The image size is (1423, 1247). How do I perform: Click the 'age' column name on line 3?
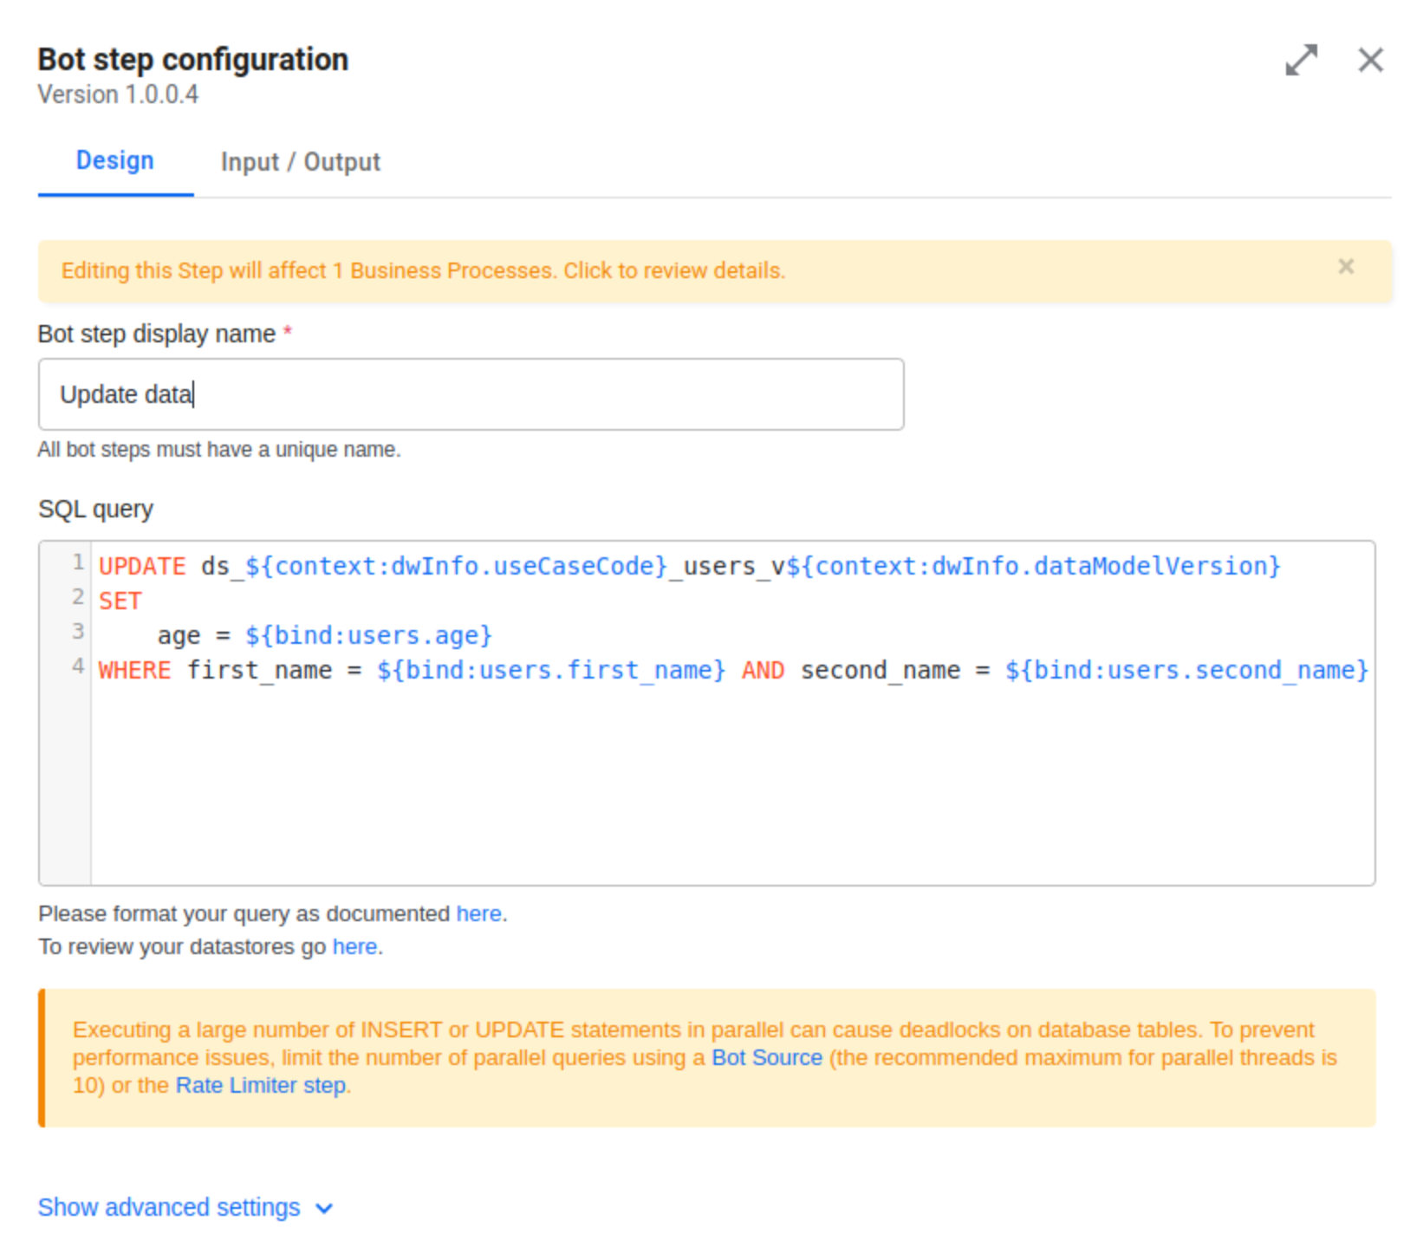tap(179, 636)
